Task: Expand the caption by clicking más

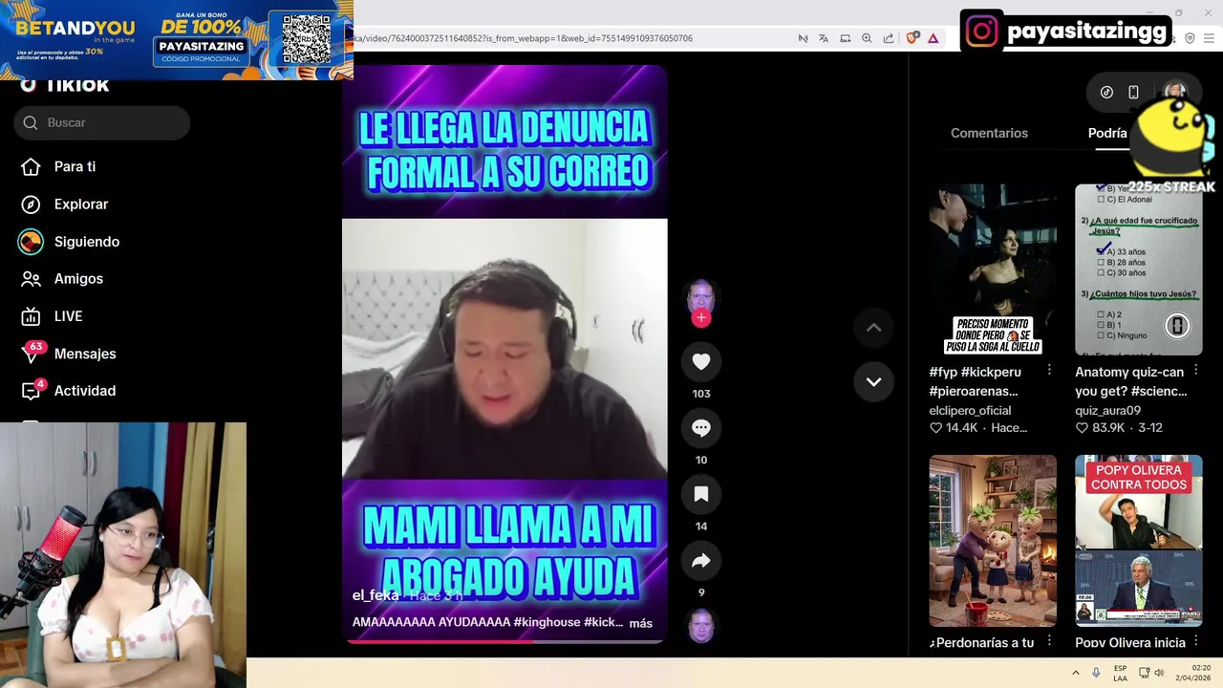Action: [641, 623]
